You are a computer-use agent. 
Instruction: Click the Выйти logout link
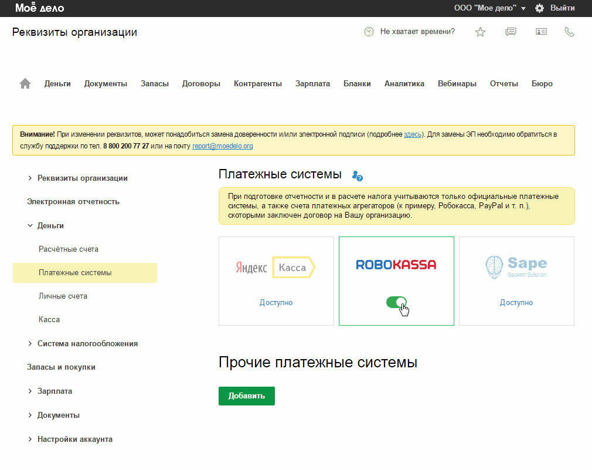tap(563, 8)
